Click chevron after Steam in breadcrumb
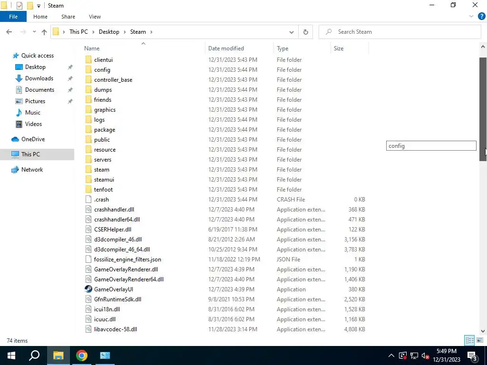 coord(151,32)
